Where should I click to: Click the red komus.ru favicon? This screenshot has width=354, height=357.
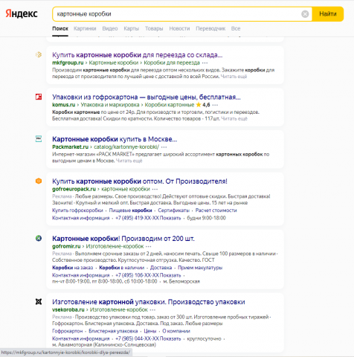39,97
